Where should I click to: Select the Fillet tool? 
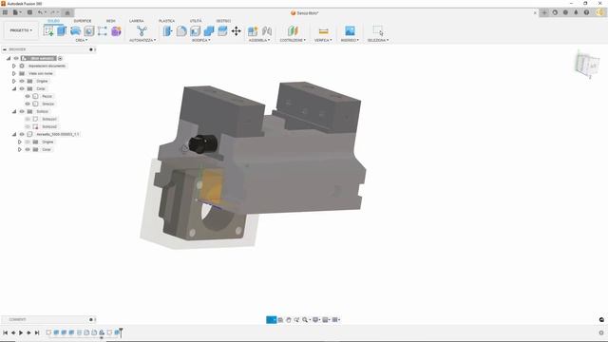point(181,30)
